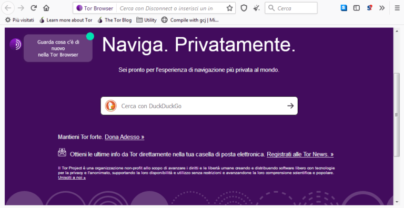Open Learn more about Tor bookmark
Screen dimensions: 404x208
(66, 20)
